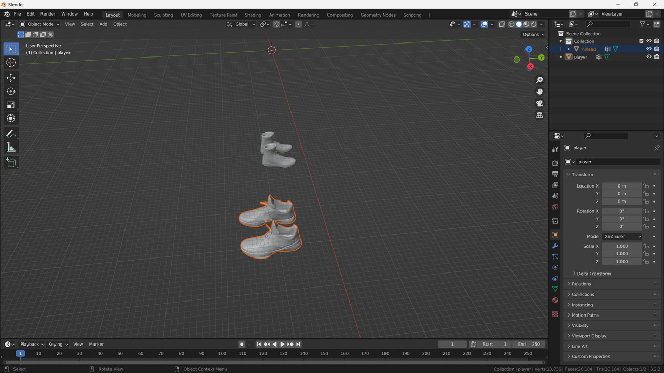
Task: Pin the player properties context
Action: [656, 148]
